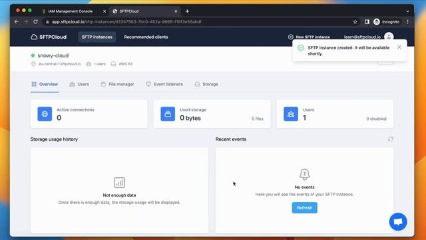Viewport: 426px width, 240px height.
Task: Go back in browser history
Action: click(x=17, y=22)
